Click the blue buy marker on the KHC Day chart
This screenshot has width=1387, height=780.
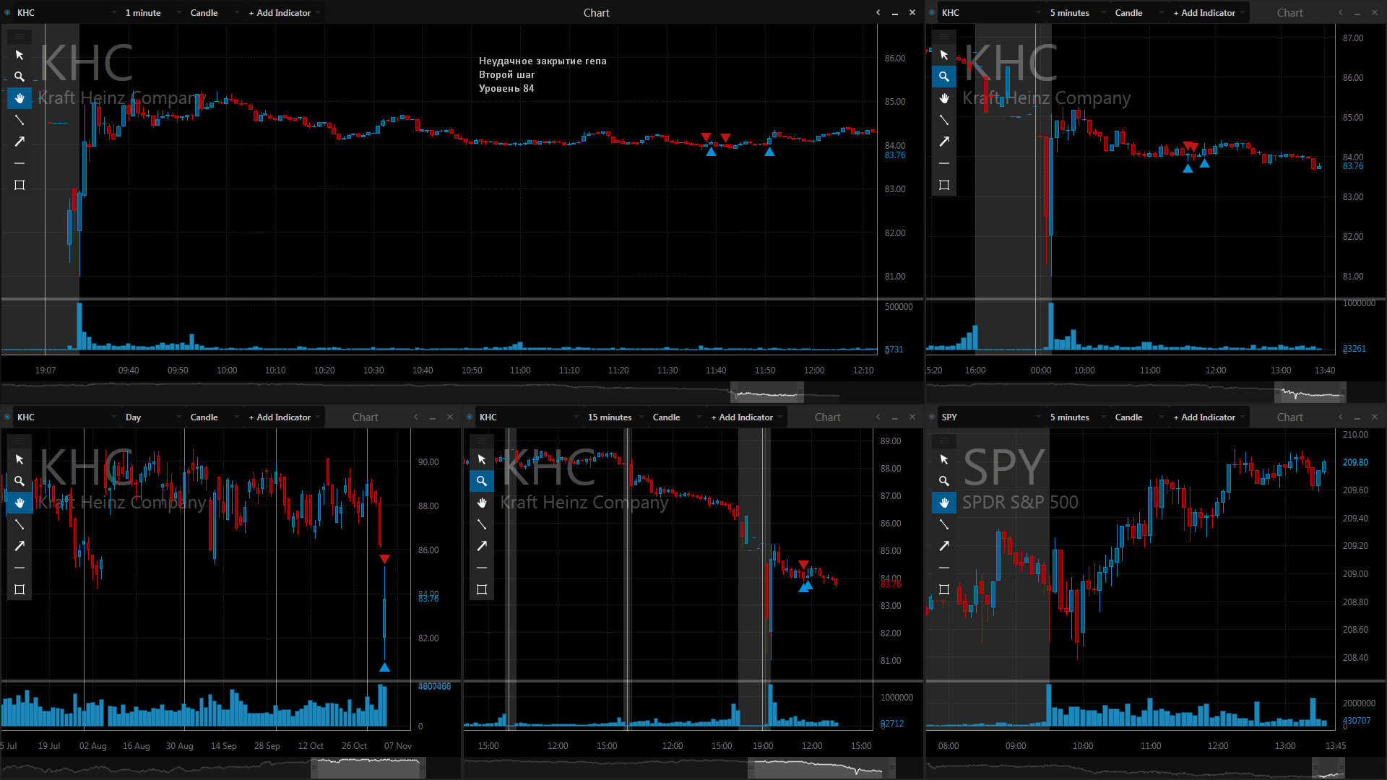tap(384, 667)
